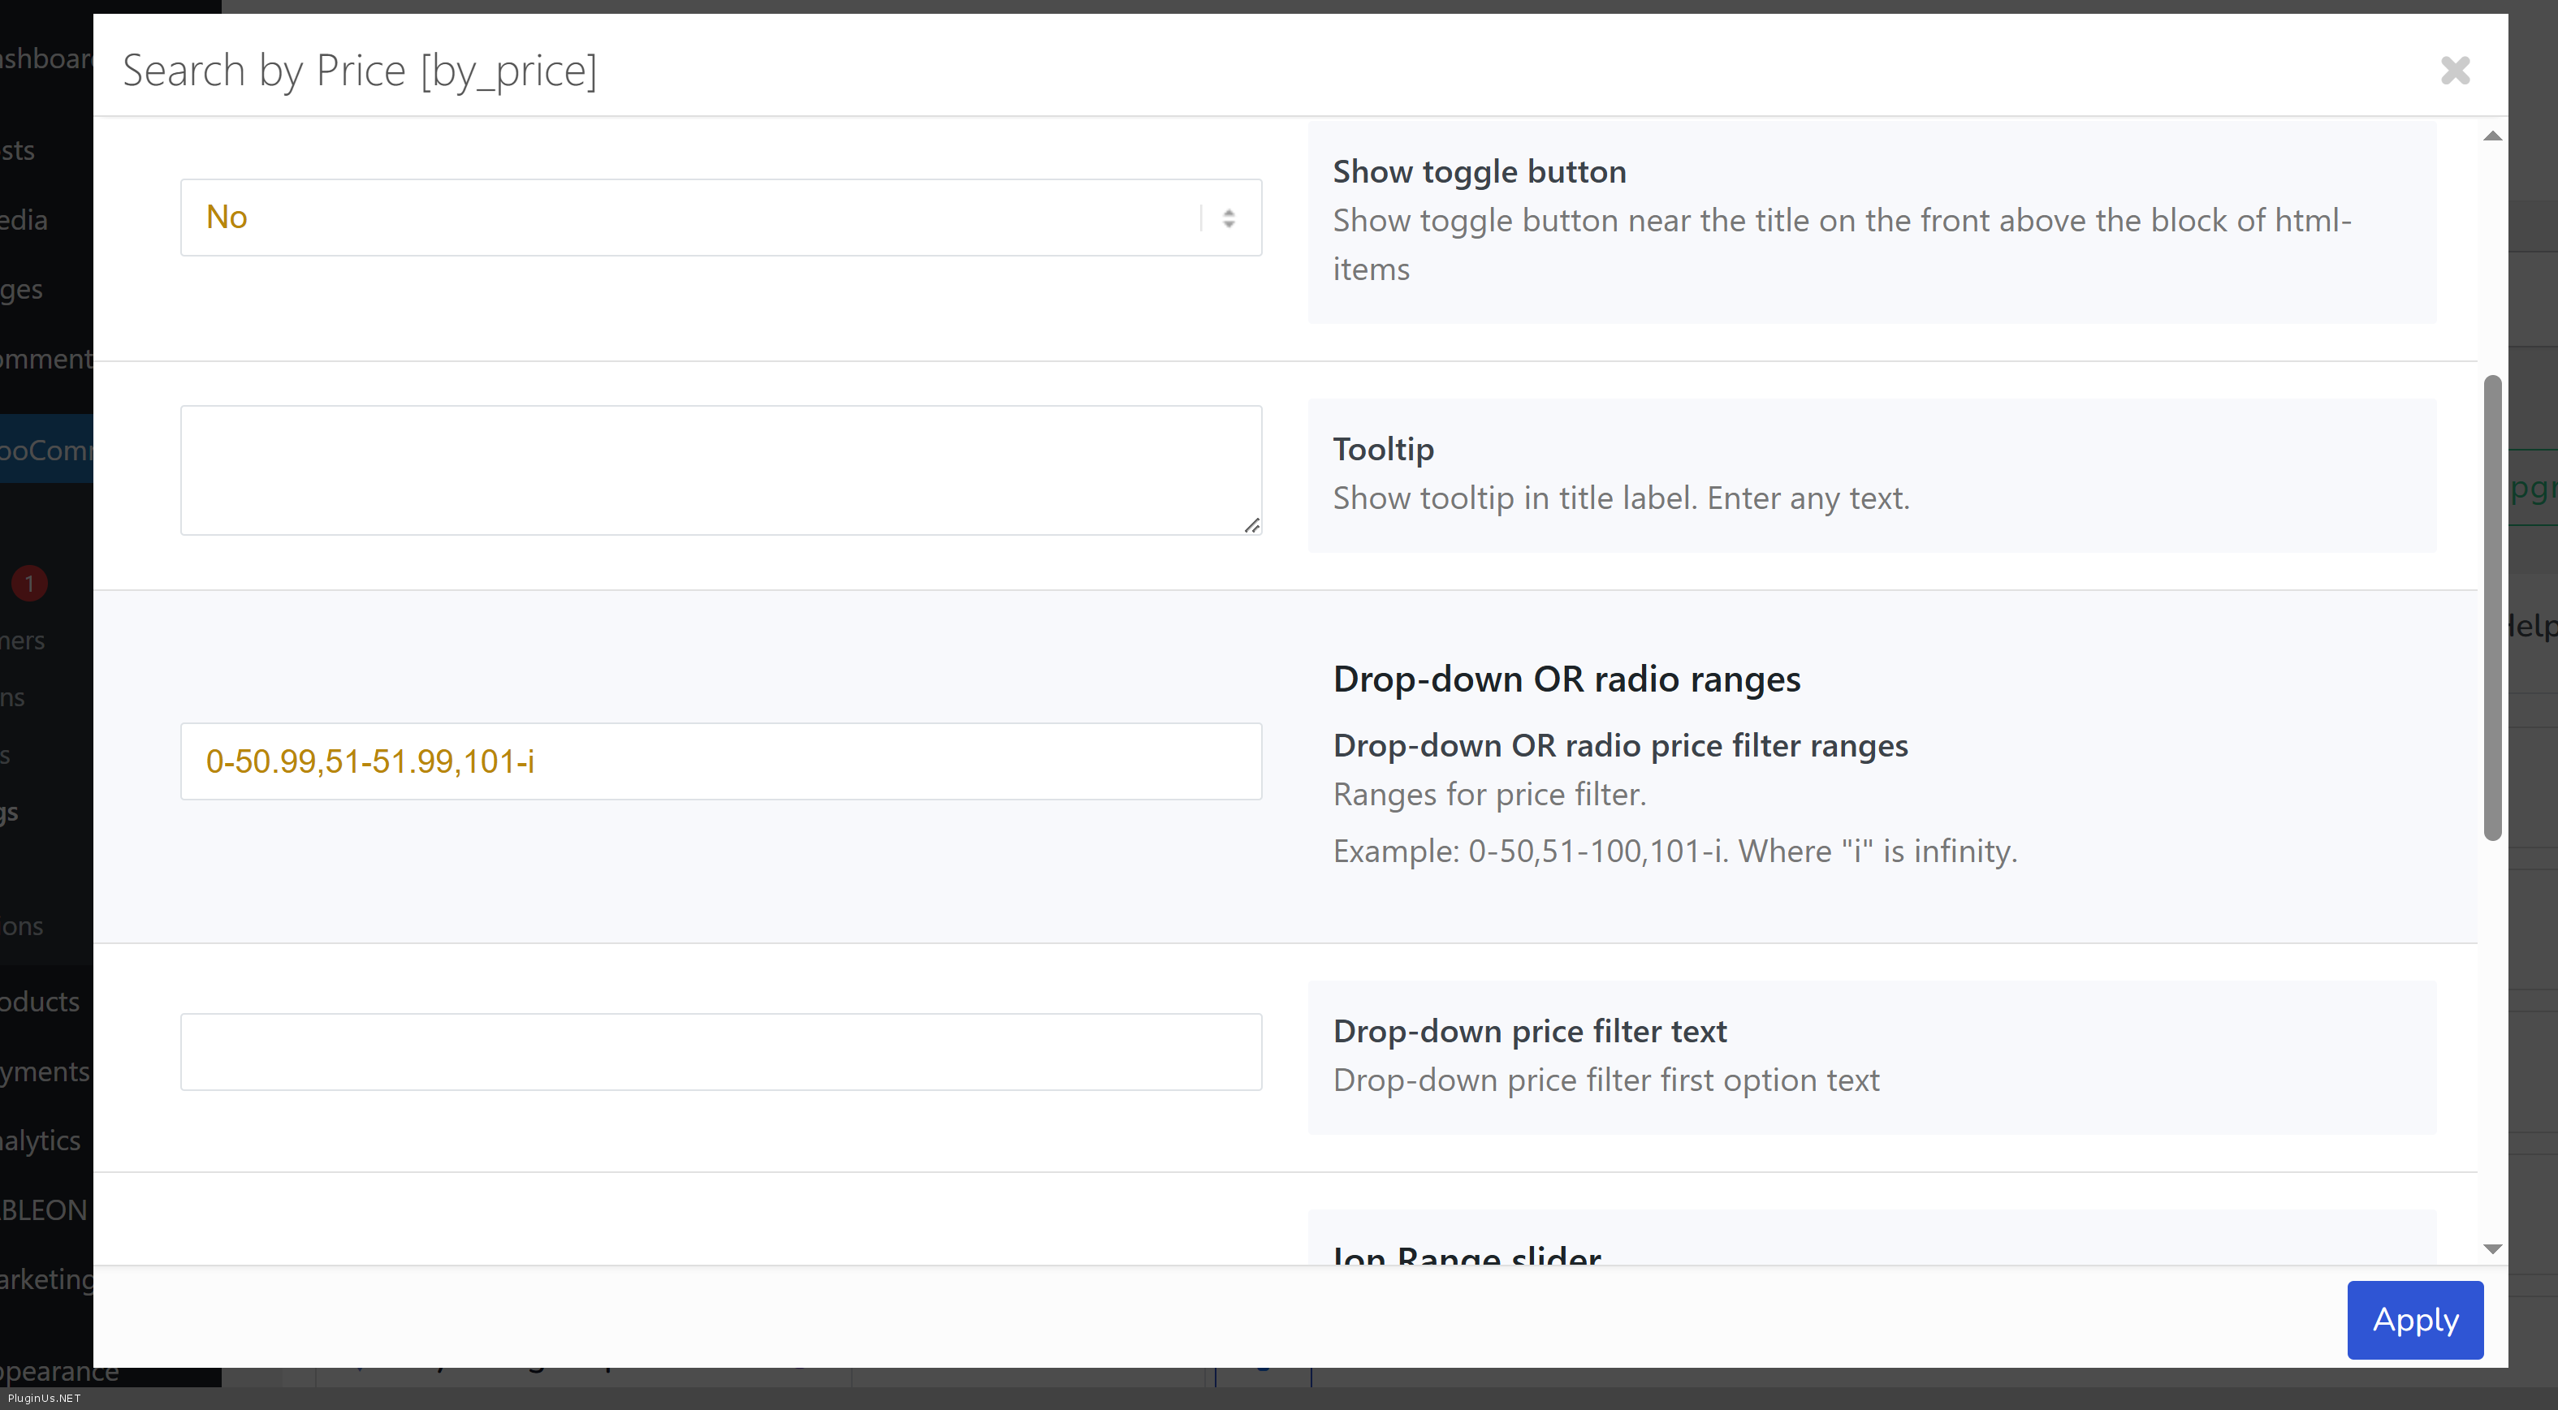The image size is (2558, 1410).
Task: Open the Comments sidebar menu item
Action: (45, 359)
